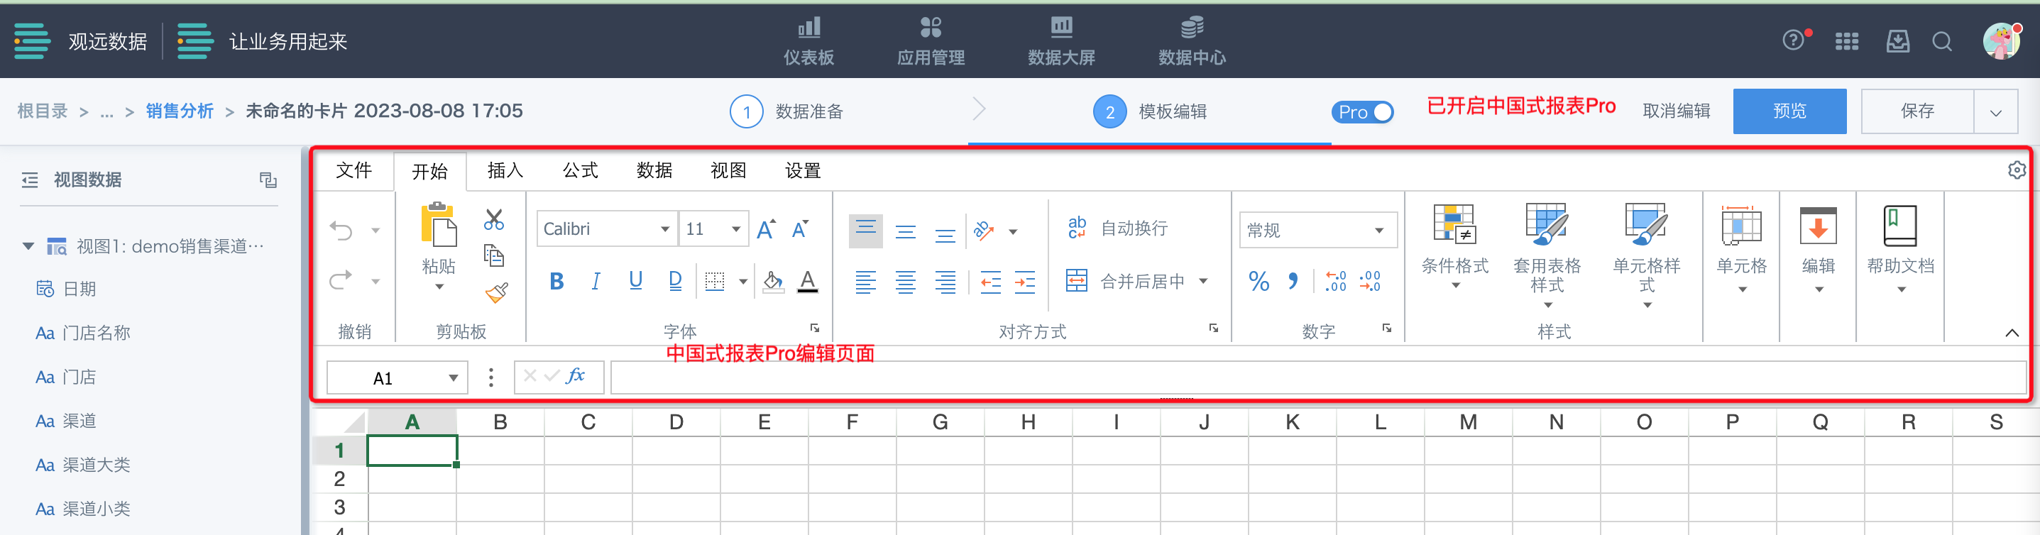Click the font color A swatch

click(807, 281)
